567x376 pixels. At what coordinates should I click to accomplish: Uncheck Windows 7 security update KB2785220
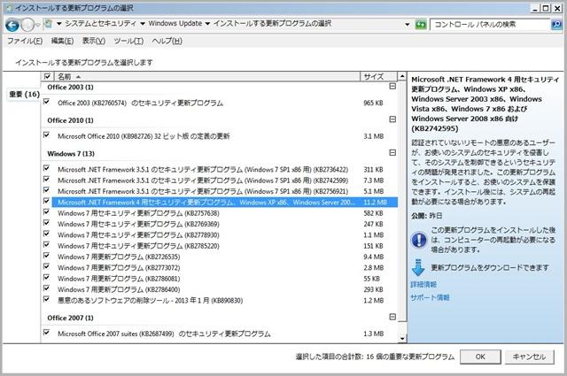click(46, 244)
